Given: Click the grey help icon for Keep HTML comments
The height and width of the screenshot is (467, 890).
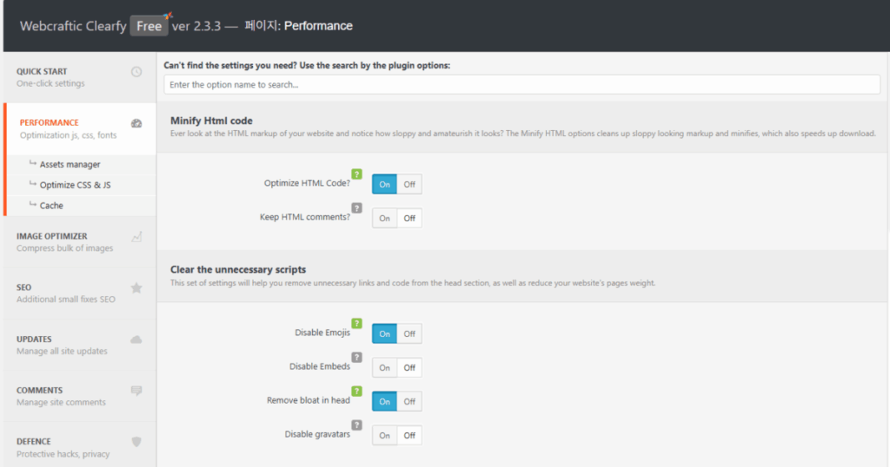Looking at the screenshot, I should pyautogui.click(x=356, y=207).
